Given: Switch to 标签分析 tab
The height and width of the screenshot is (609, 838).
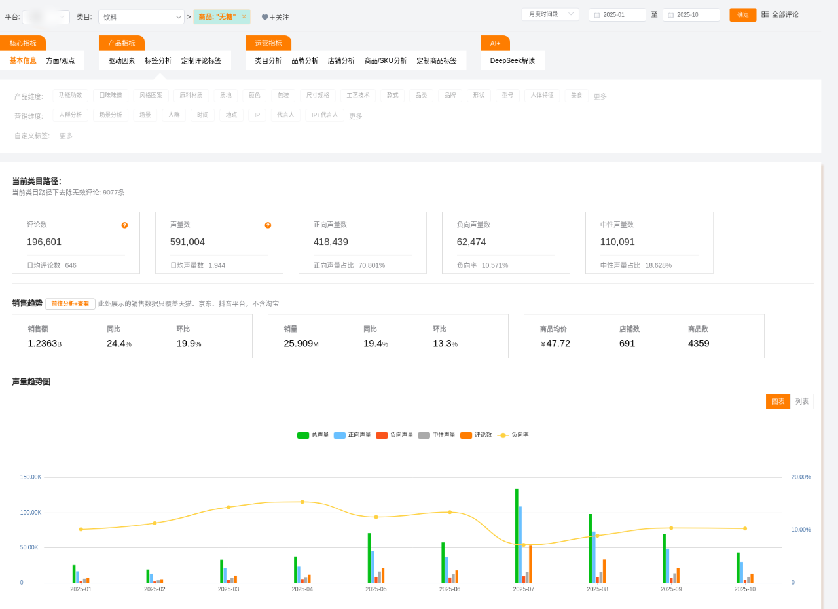Looking at the screenshot, I should pyautogui.click(x=158, y=60).
